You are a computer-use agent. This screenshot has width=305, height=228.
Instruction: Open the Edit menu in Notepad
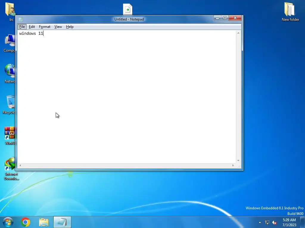click(32, 27)
